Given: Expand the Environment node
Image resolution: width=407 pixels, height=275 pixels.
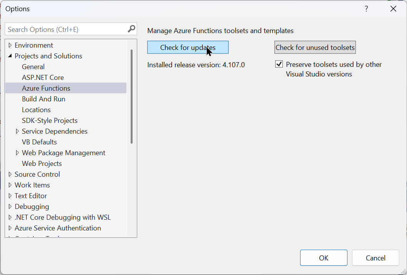Looking at the screenshot, I should click(10, 45).
